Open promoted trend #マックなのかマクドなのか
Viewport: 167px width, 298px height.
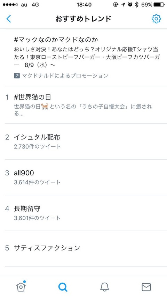tap(83, 58)
